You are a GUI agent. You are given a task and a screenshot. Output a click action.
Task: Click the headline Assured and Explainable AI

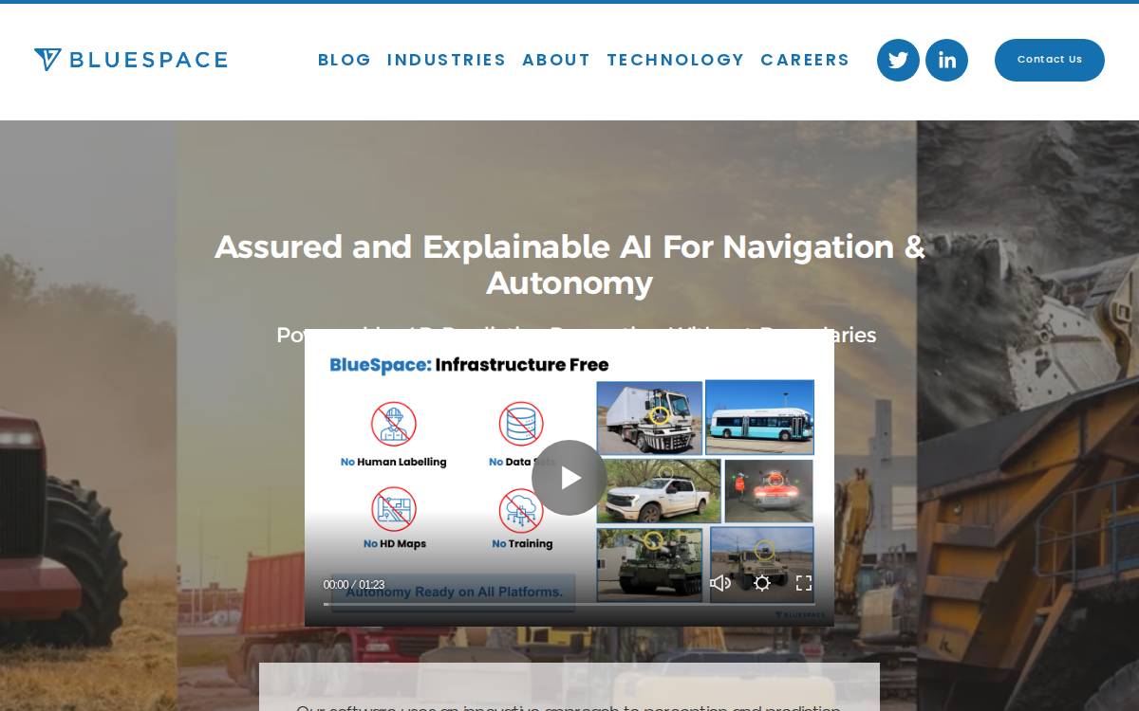(x=569, y=264)
